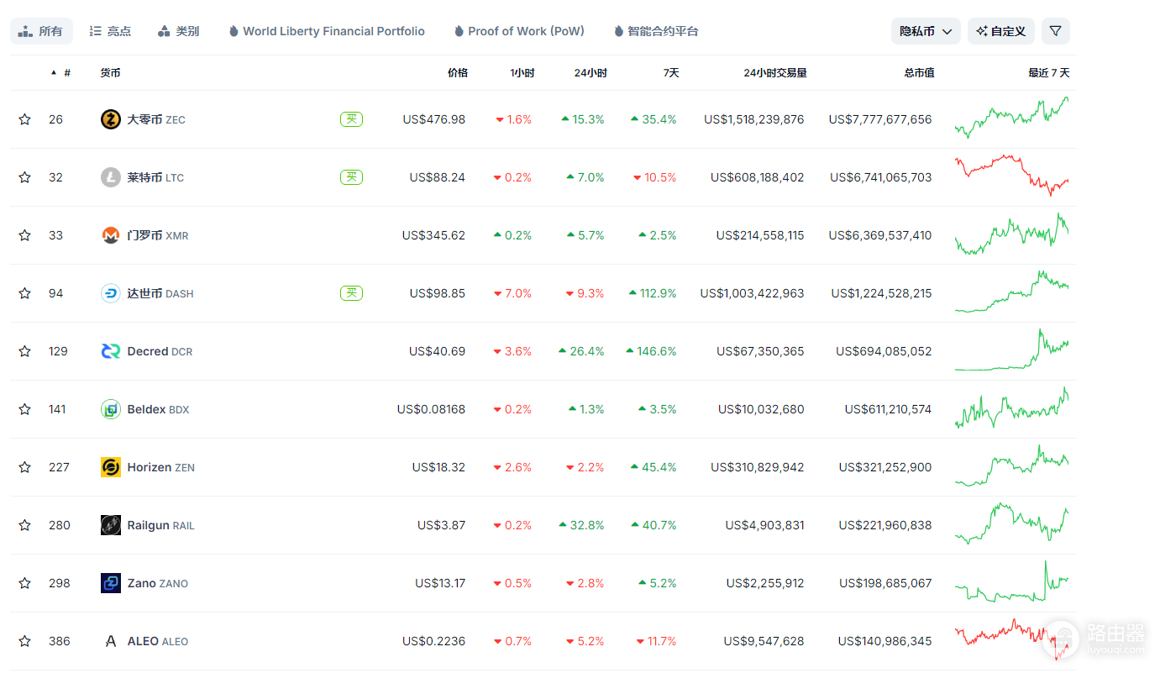Viewport: 1160px width, 673px height.
Task: Toggle favorite star for Horizen
Action: click(x=24, y=467)
